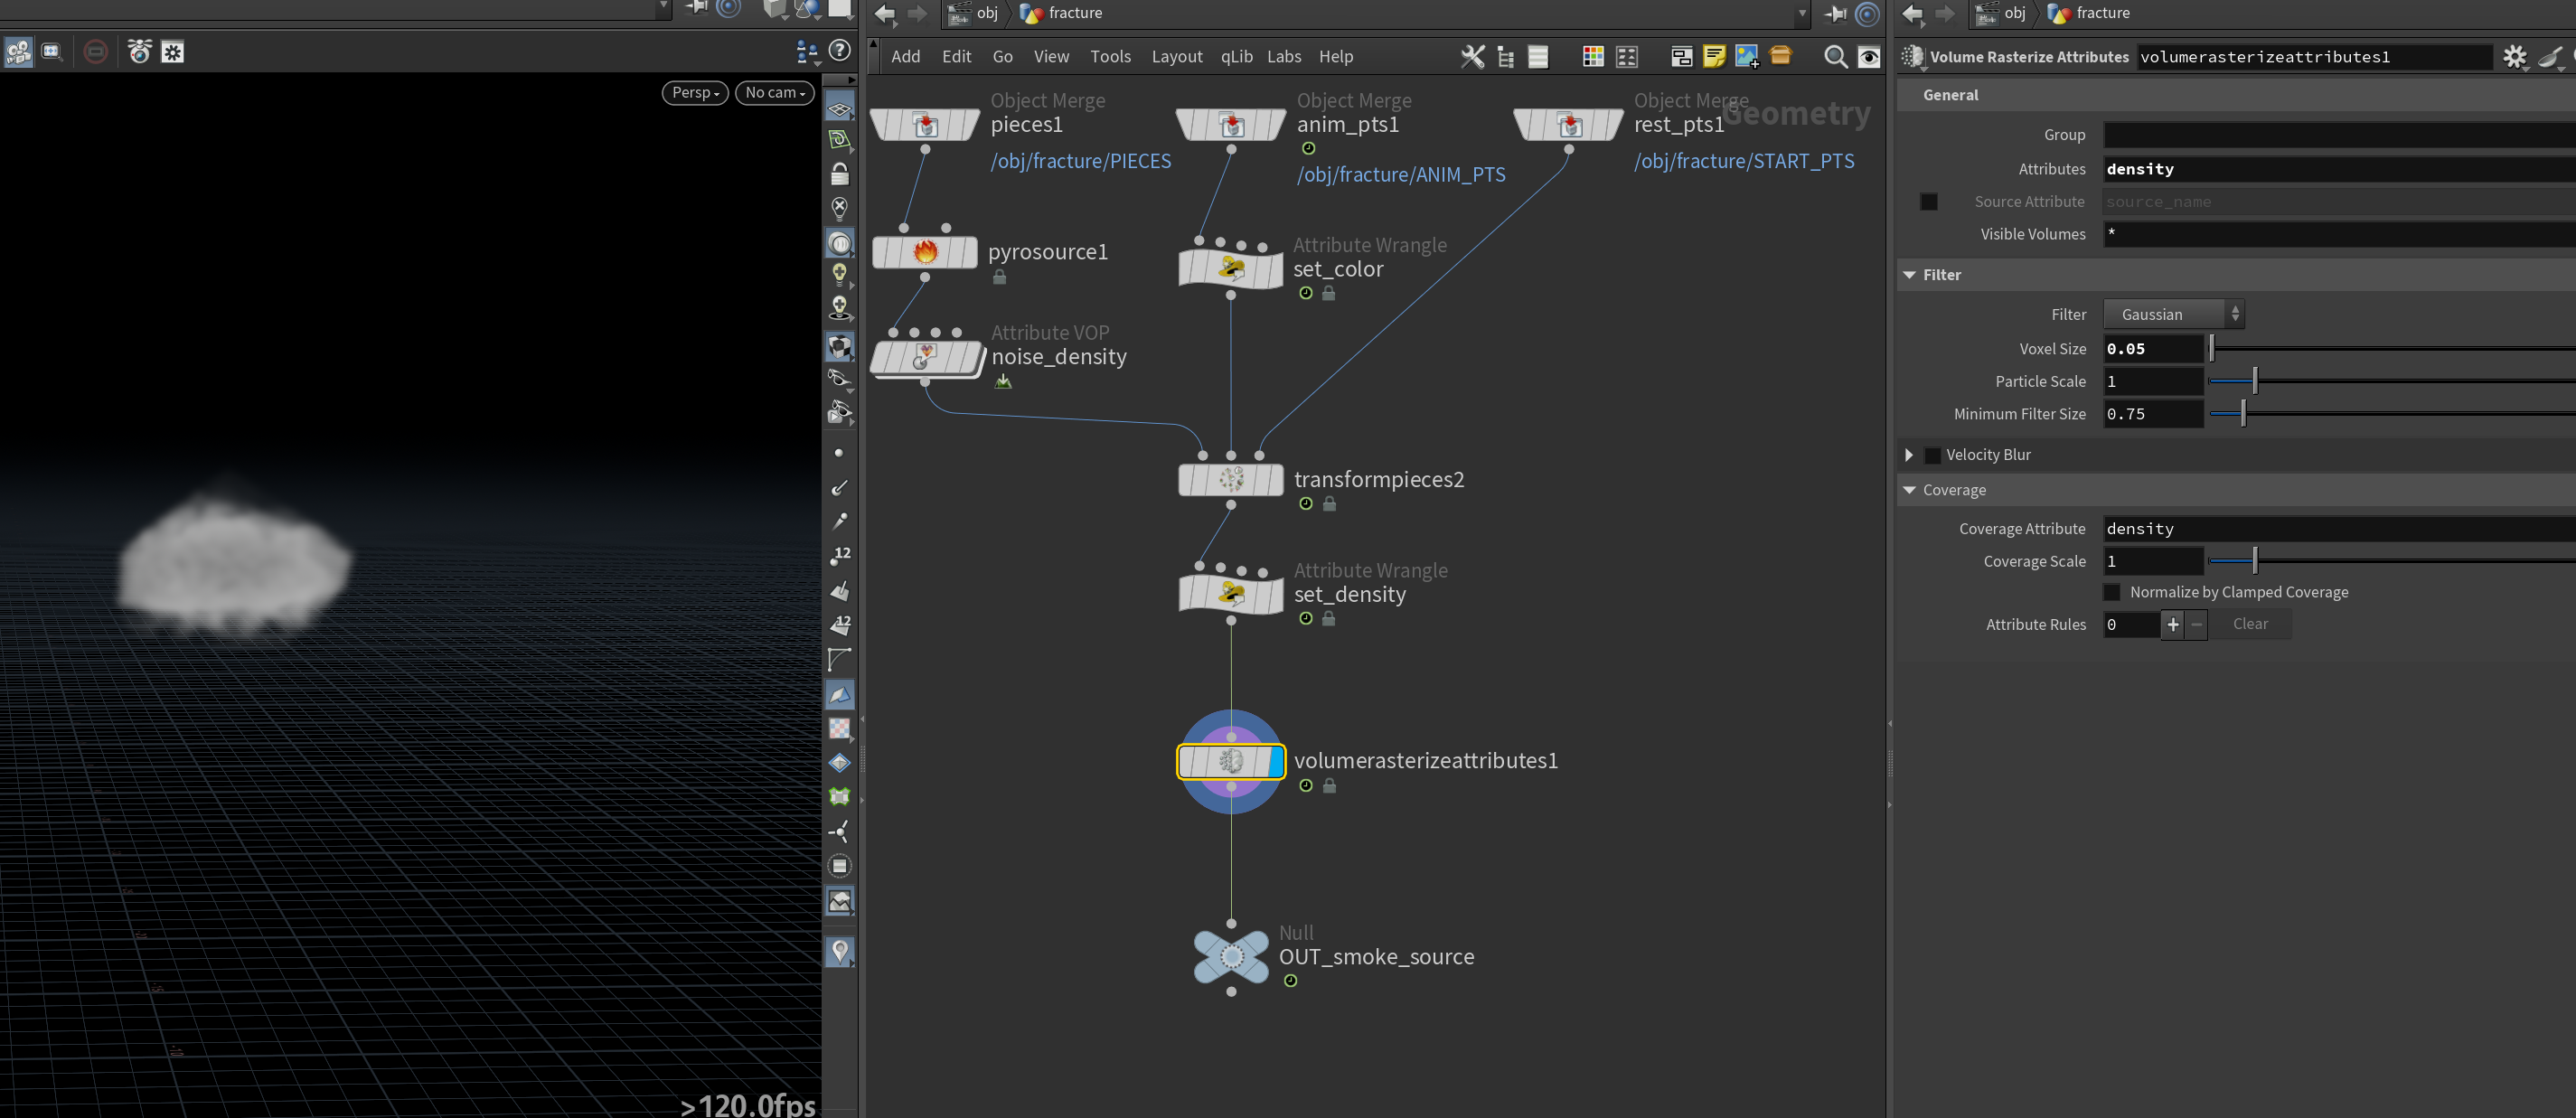This screenshot has width=2576, height=1118.
Task: Click the viewport help question mark icon
Action: (840, 50)
